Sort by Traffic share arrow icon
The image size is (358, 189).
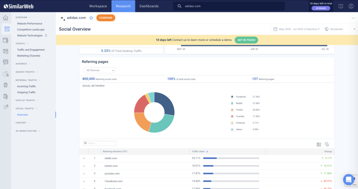[207, 152]
